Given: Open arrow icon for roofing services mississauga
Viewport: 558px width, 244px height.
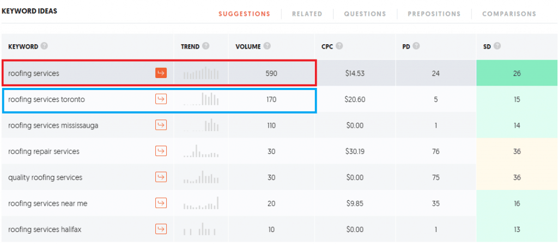Looking at the screenshot, I should point(161,125).
